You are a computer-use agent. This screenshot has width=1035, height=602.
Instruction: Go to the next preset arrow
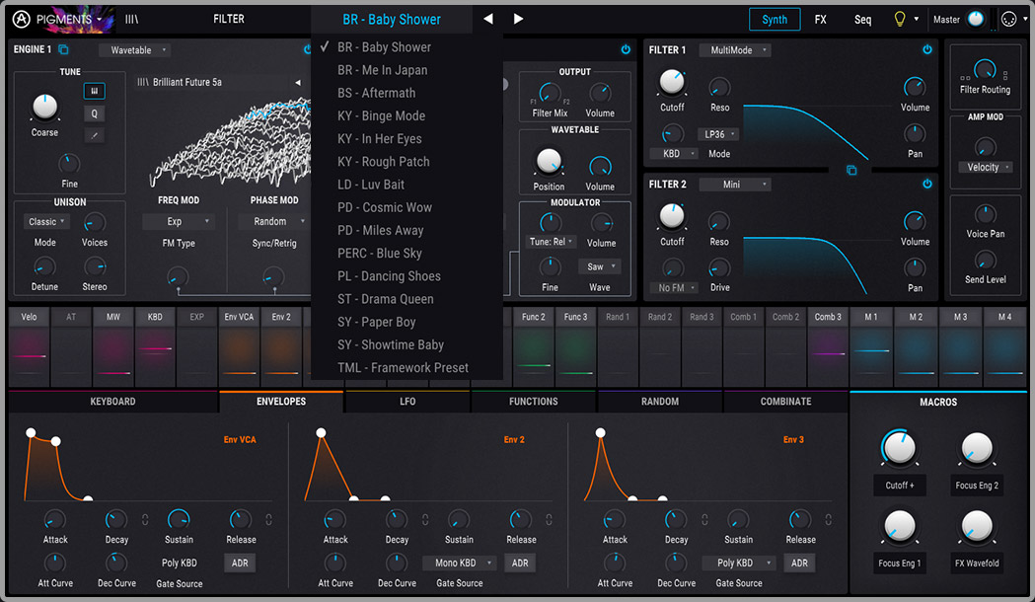(518, 19)
